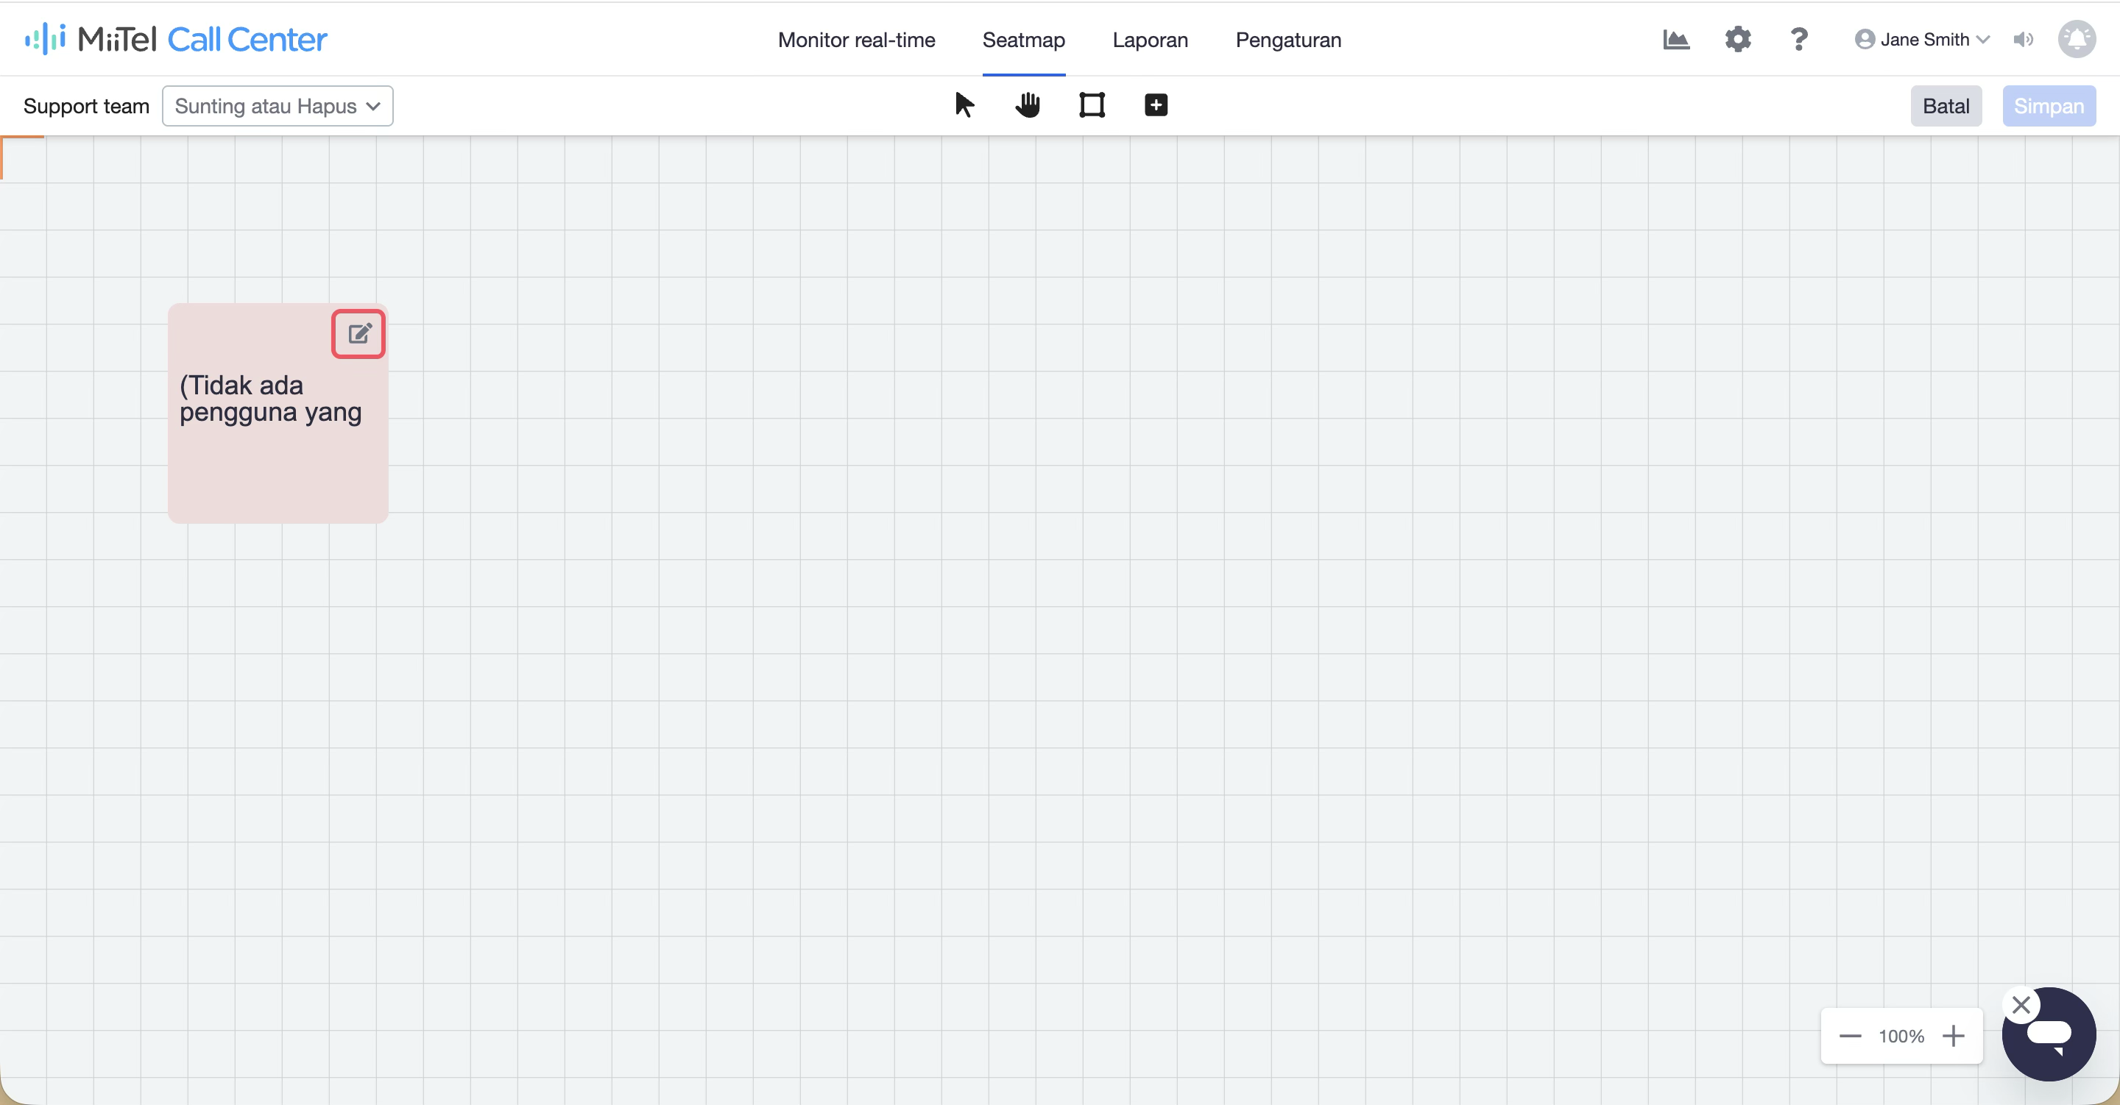The width and height of the screenshot is (2120, 1105).
Task: Click the Batal button
Action: (x=1946, y=106)
